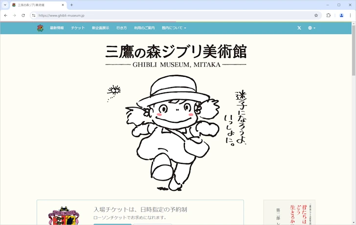Reload the page
The width and height of the screenshot is (356, 225).
(23, 16)
